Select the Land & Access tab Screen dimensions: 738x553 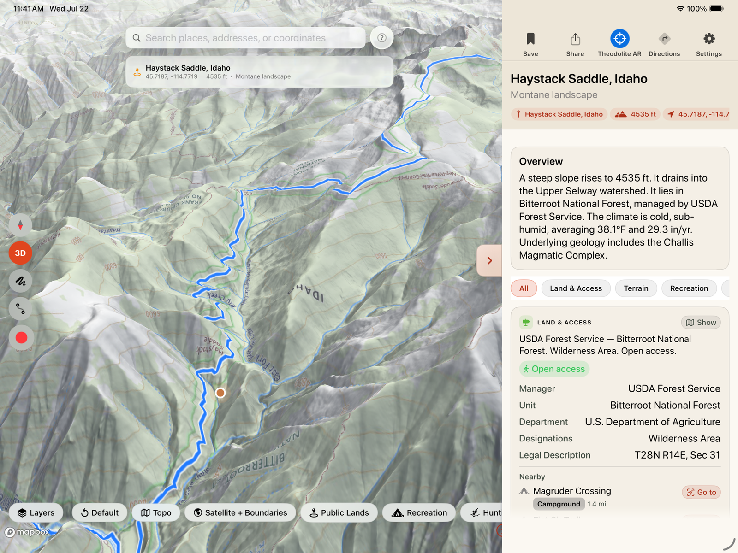[576, 288]
